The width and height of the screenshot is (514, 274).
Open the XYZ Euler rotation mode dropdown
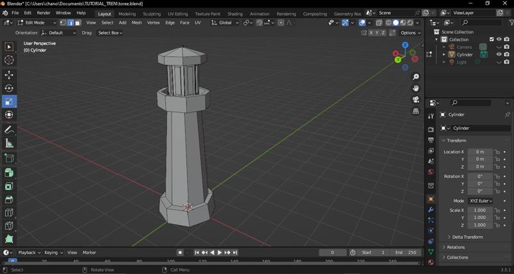click(480, 201)
